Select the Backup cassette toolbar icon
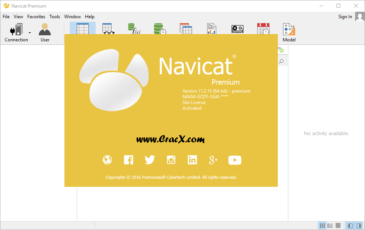This screenshot has width=365, height=230. coord(238,29)
